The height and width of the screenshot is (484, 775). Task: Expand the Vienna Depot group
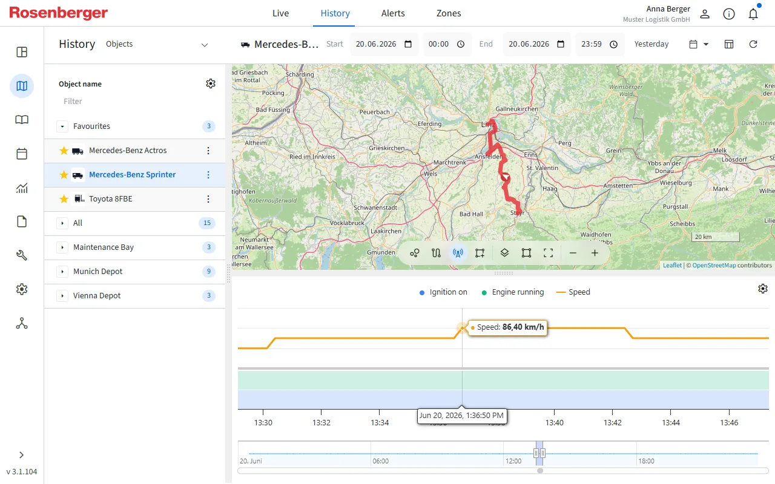coord(62,296)
